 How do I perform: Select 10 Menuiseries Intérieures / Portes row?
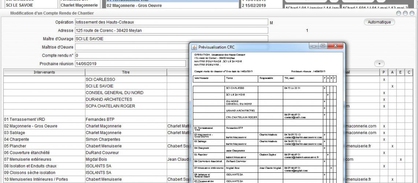click(x=44, y=179)
